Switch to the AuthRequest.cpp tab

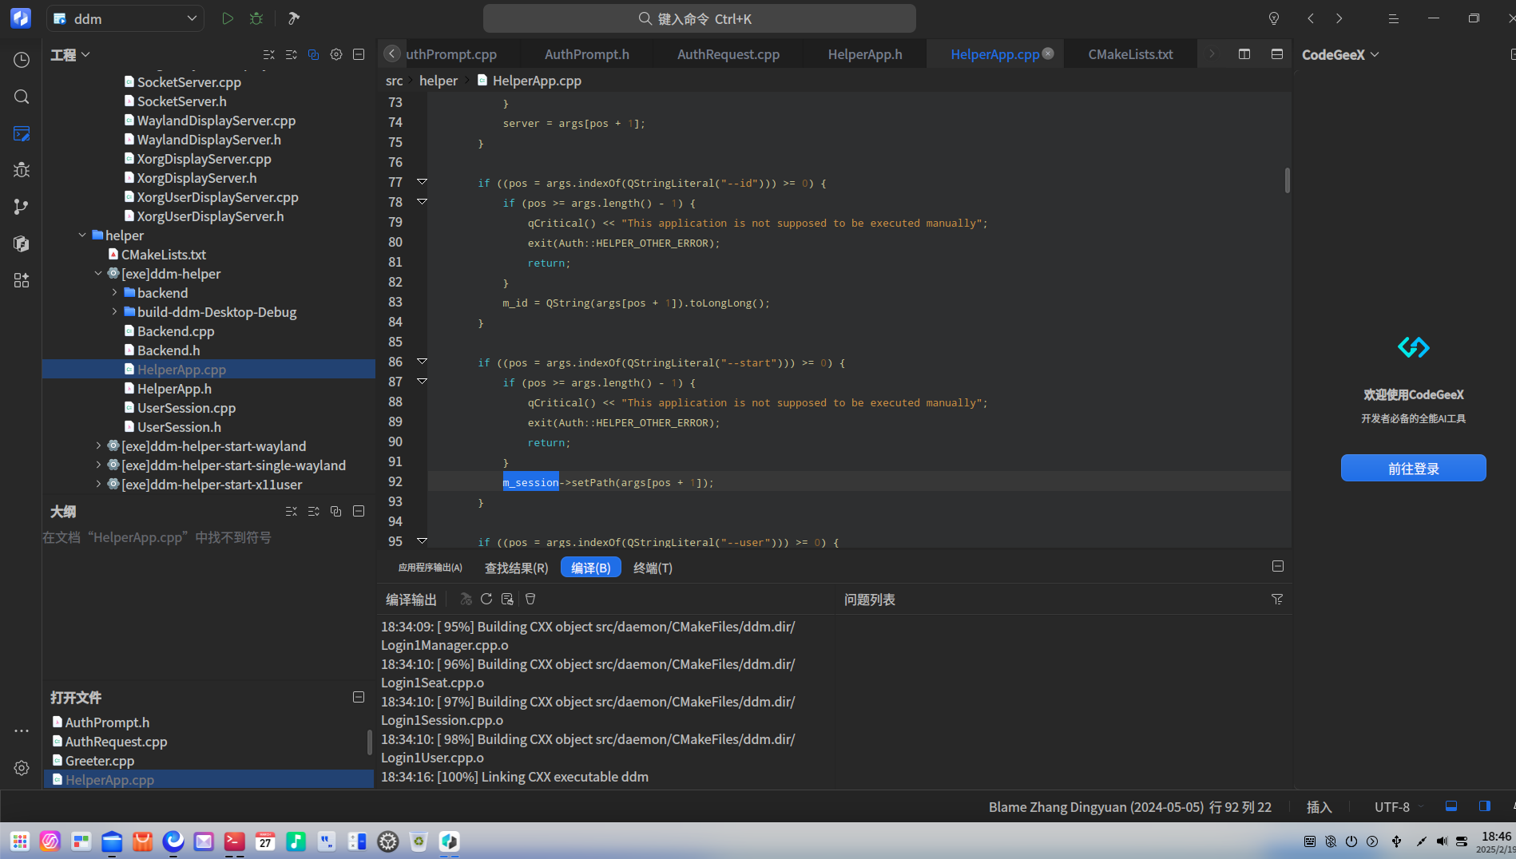point(728,54)
